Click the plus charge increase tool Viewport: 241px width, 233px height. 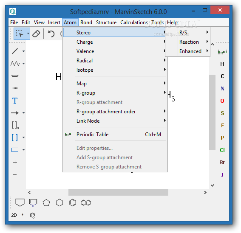[15, 162]
